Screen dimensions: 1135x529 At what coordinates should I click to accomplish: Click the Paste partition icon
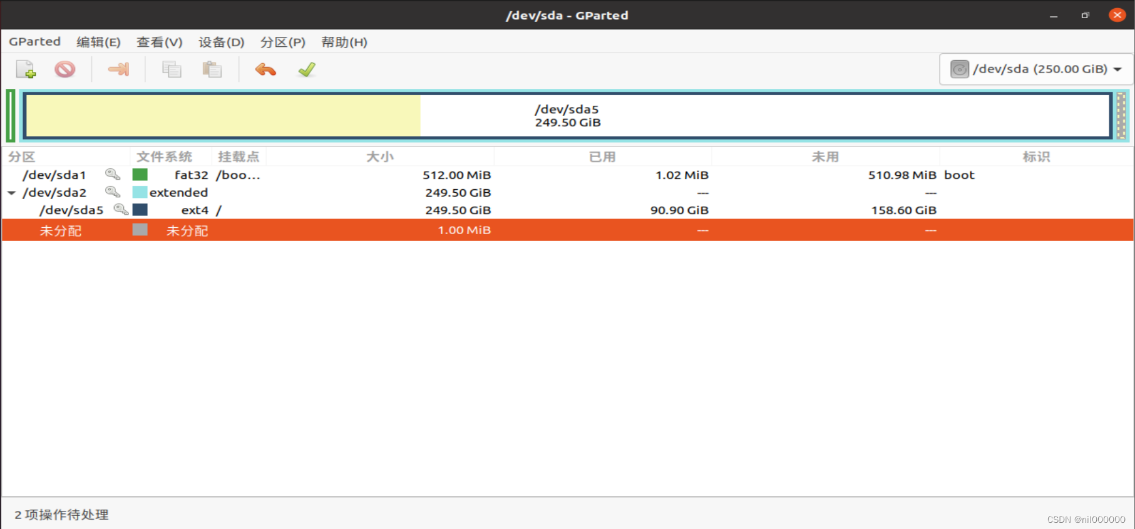coord(212,69)
